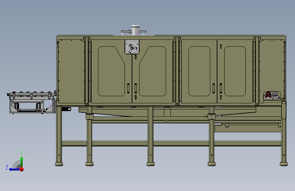Select the cylindrical exhaust stack on top
Image resolution: width=295 pixels, height=191 pixels.
[135, 30]
